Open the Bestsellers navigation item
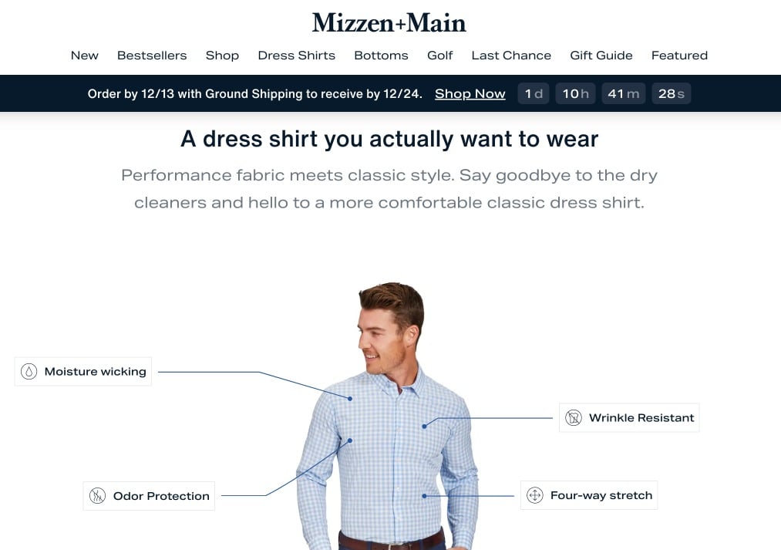This screenshot has width=781, height=550. point(152,56)
